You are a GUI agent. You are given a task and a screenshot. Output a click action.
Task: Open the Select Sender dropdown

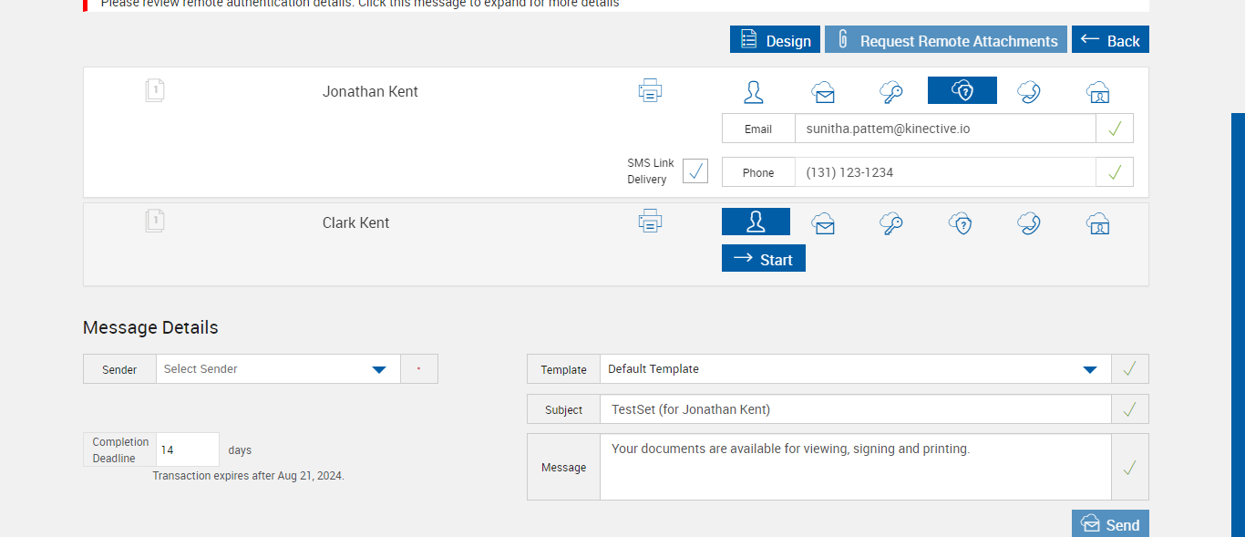point(379,369)
